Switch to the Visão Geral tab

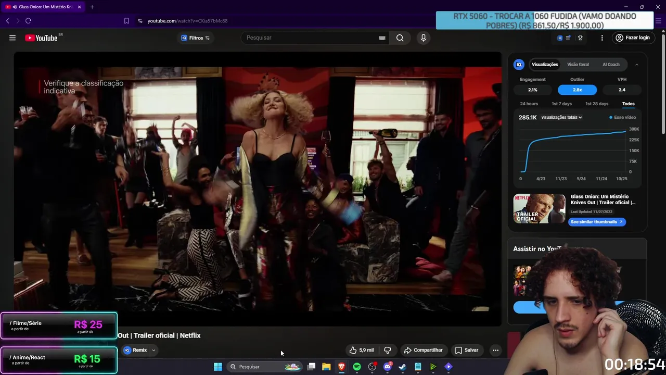578,65
